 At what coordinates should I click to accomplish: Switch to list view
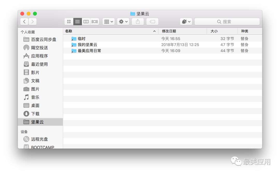[x=78, y=22]
